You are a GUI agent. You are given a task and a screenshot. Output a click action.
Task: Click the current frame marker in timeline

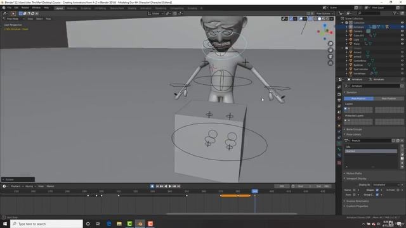[255, 191]
